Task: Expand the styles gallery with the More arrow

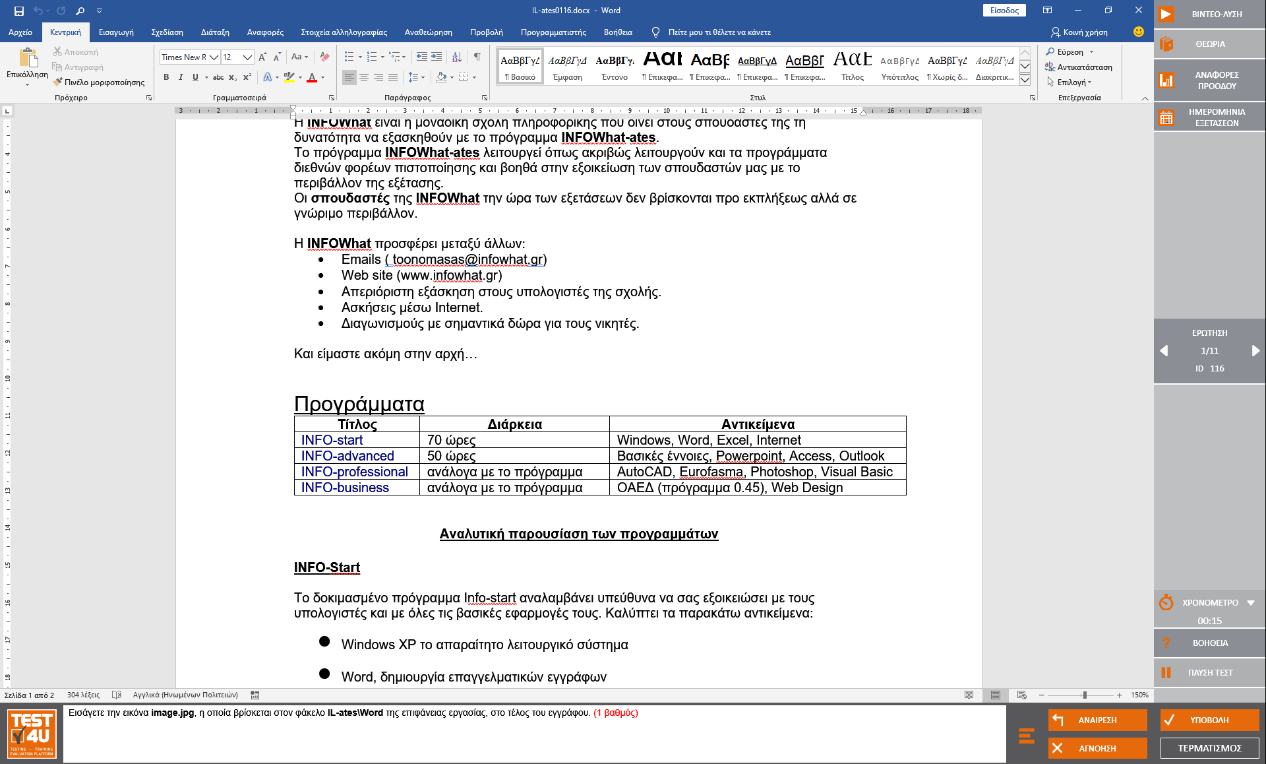Action: pos(1025,80)
